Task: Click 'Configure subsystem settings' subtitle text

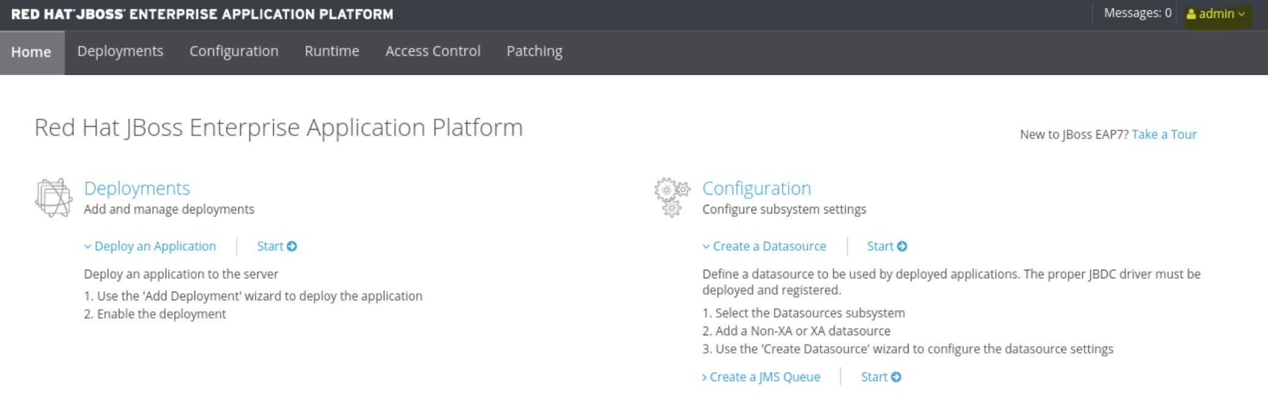Action: pos(784,209)
